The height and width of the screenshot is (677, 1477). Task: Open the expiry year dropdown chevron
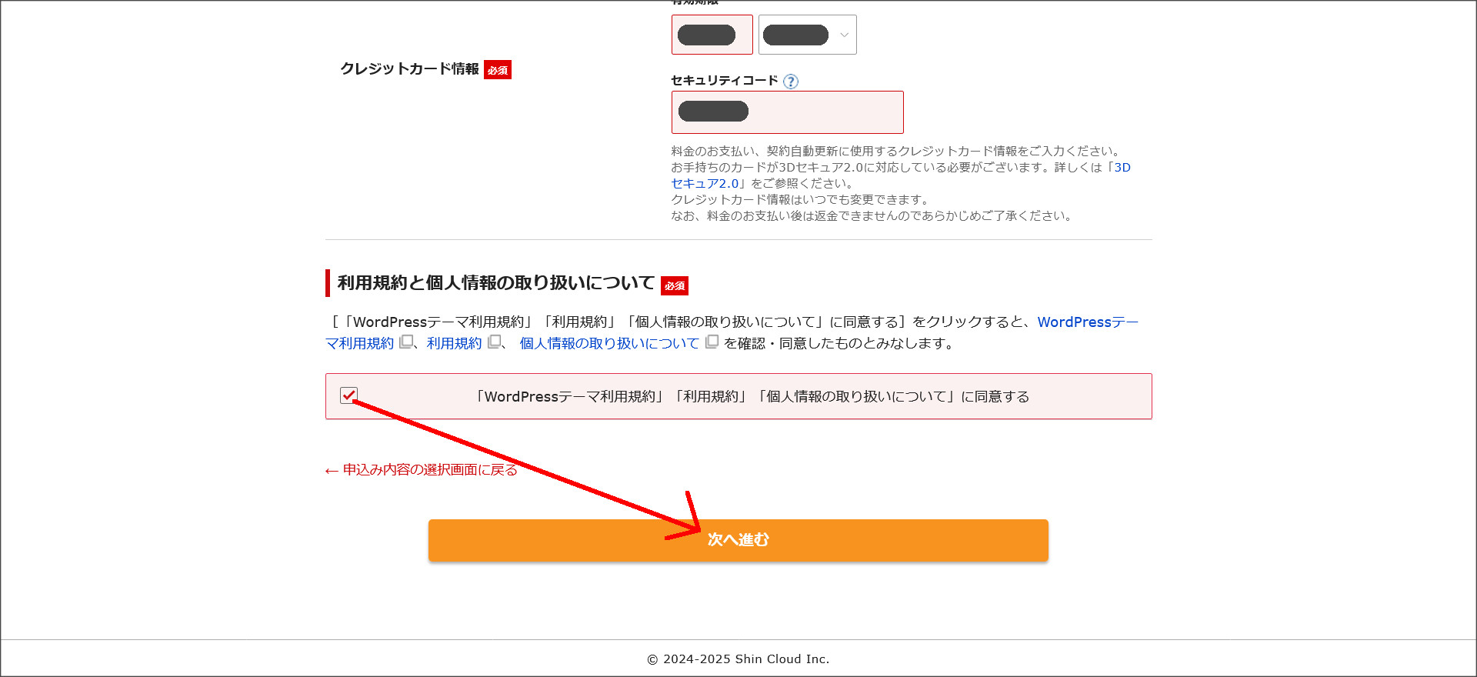pyautogui.click(x=844, y=35)
